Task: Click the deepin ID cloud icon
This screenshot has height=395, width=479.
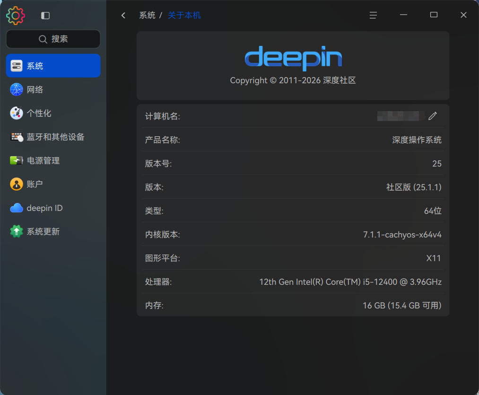Action: click(x=17, y=208)
